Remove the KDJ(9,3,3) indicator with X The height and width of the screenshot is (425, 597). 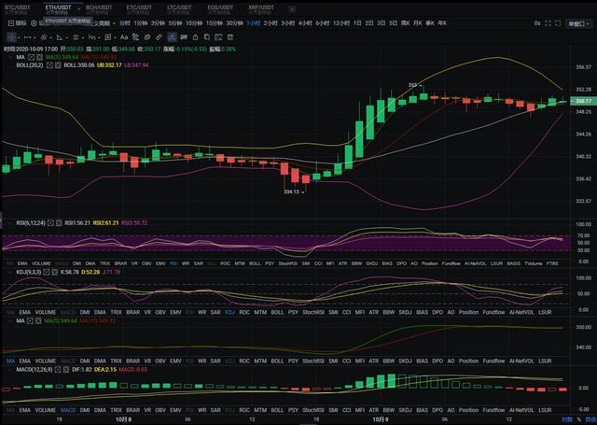pos(54,272)
